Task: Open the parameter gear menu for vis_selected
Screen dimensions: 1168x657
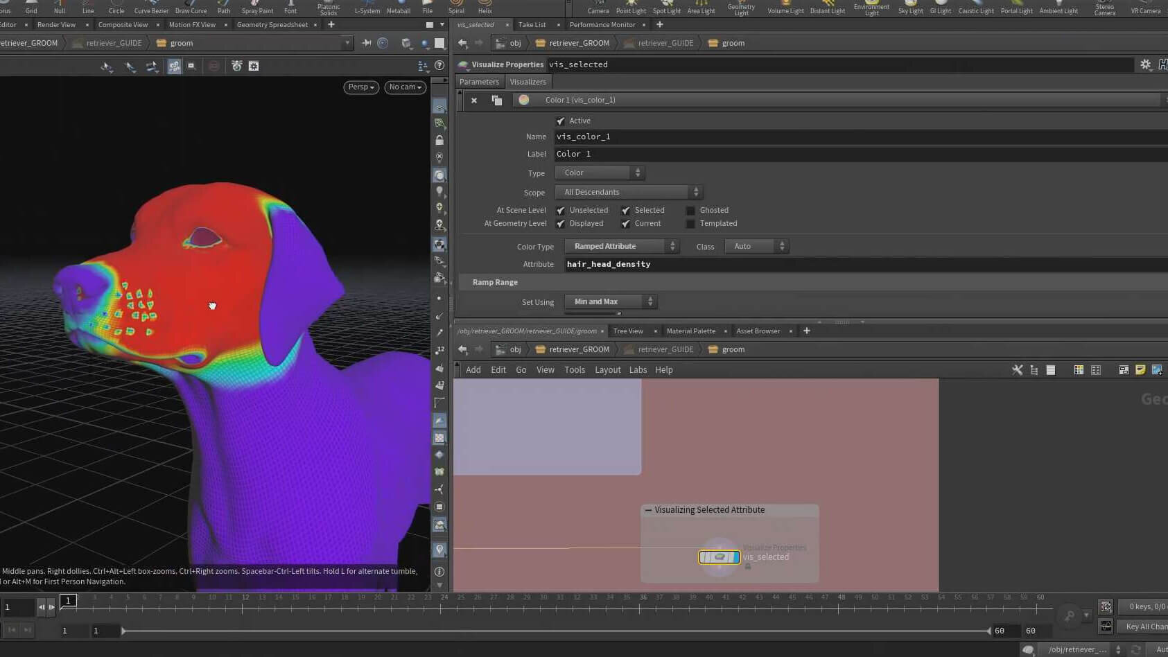Action: pos(1145,64)
